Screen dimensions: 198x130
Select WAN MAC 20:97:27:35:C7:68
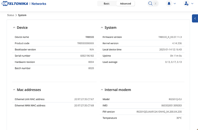pyautogui.click(x=84, y=106)
